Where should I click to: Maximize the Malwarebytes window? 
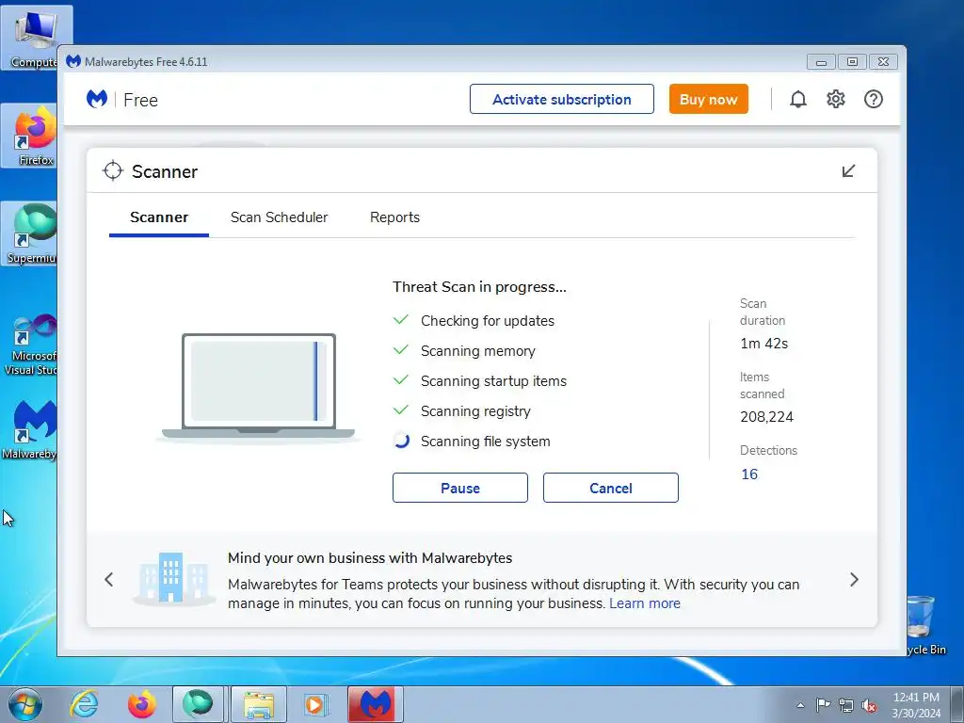coord(852,61)
